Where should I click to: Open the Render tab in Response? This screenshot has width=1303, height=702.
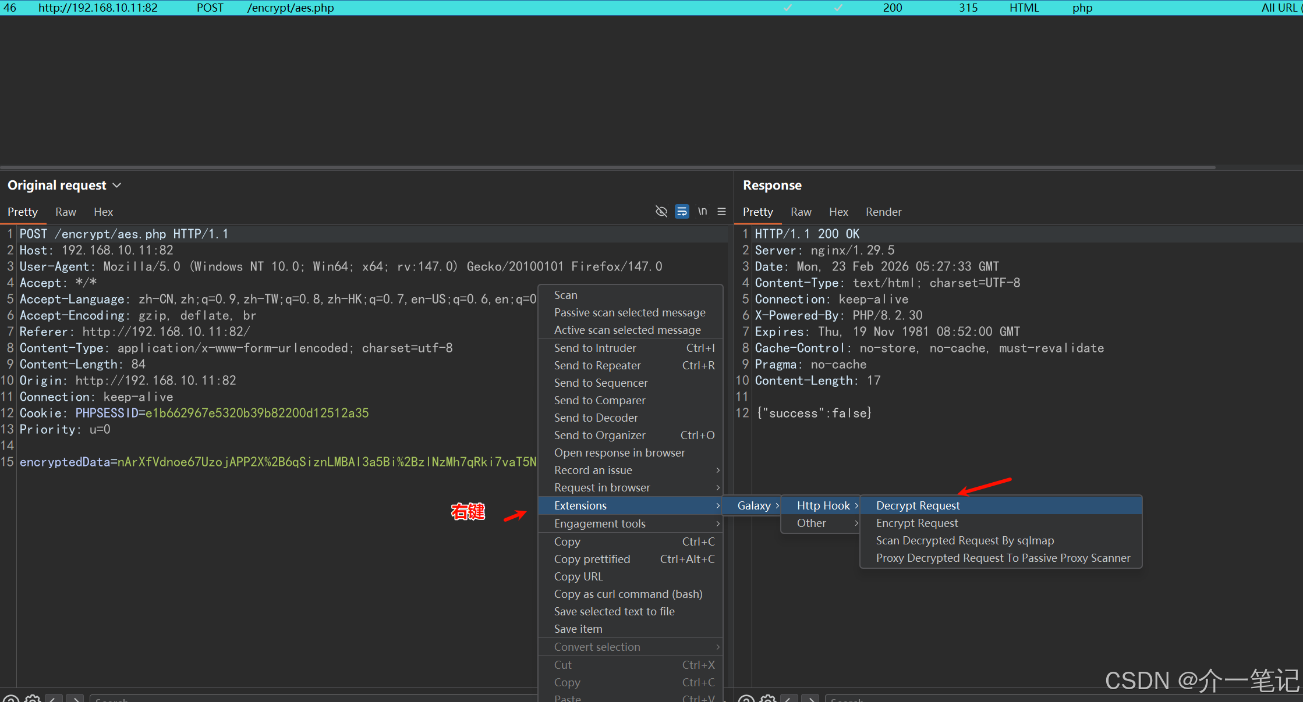[x=883, y=212]
